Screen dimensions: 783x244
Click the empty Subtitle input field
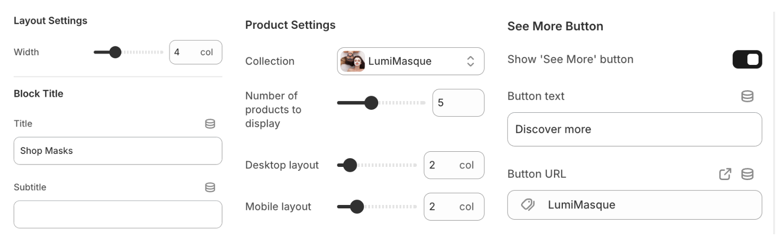click(x=117, y=215)
